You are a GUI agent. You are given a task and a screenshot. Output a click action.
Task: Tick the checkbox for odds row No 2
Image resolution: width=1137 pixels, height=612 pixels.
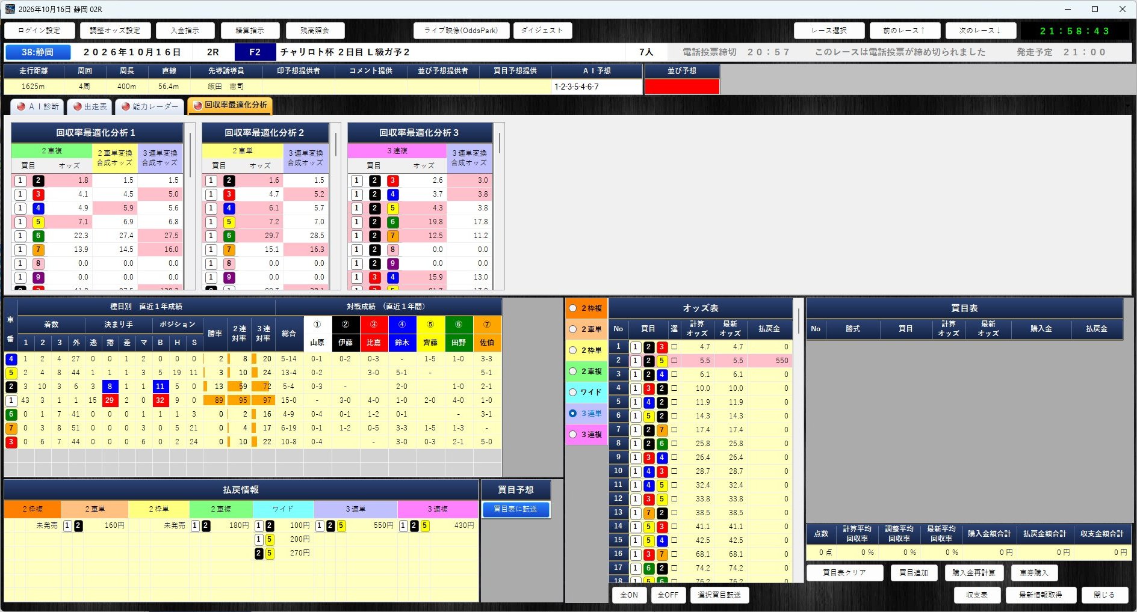click(674, 361)
